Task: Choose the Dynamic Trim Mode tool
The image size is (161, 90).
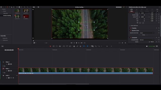Action: click(57, 46)
